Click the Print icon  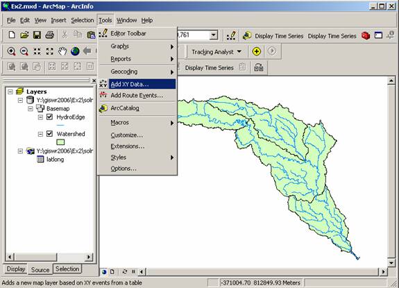(50, 35)
